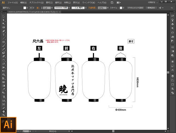Open the ウィンドウ(W) menu
Viewport: 176px width, 133px height.
(x=89, y=2)
